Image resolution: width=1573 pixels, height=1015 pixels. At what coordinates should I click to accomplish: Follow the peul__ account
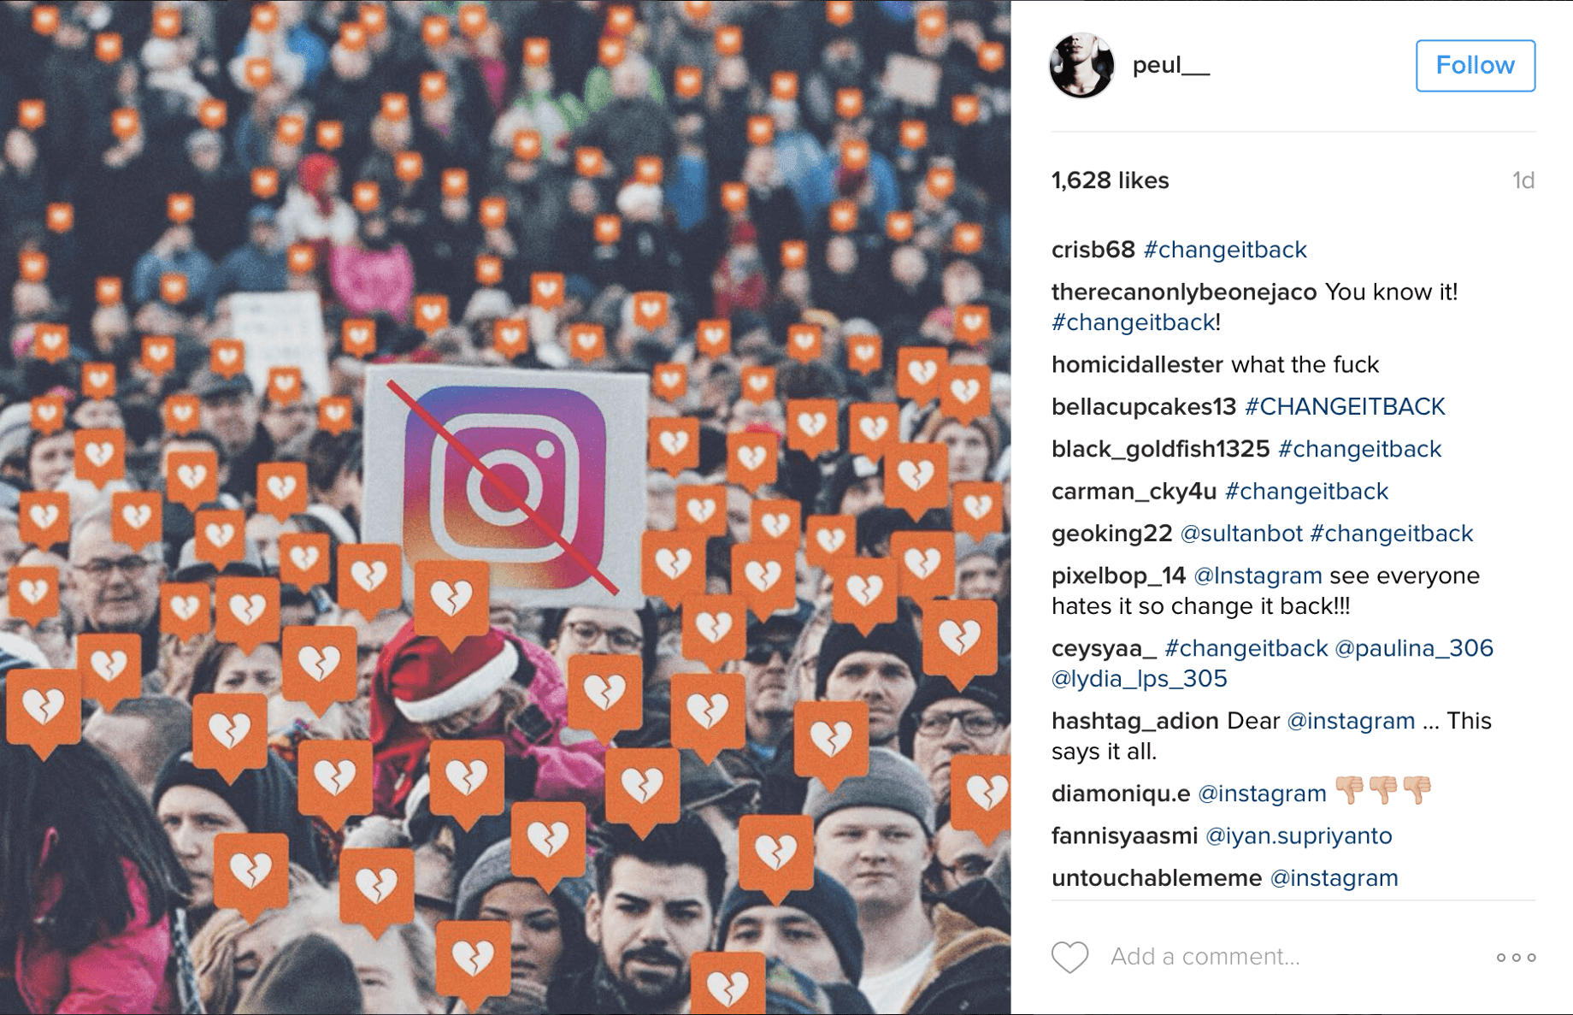click(1475, 66)
